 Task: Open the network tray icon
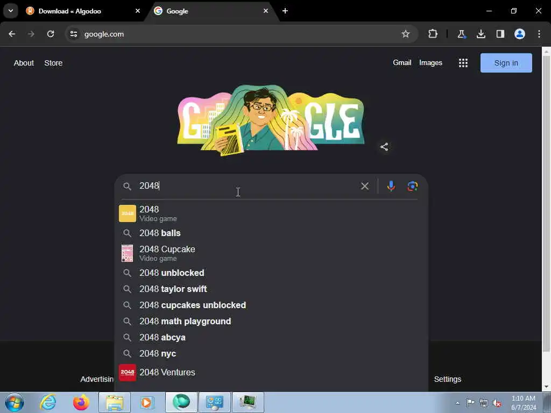point(484,403)
